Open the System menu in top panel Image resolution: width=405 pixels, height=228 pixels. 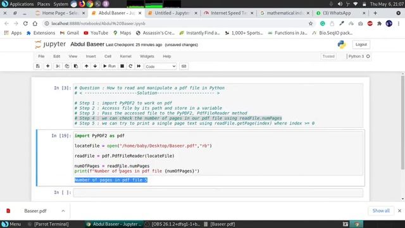[x=61, y=4]
